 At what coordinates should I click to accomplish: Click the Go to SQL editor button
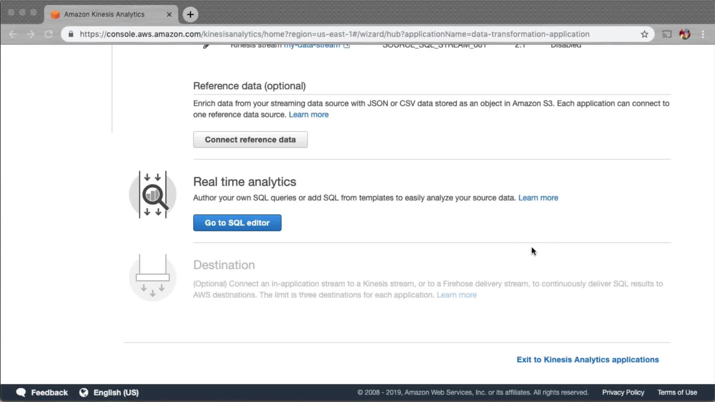237,223
